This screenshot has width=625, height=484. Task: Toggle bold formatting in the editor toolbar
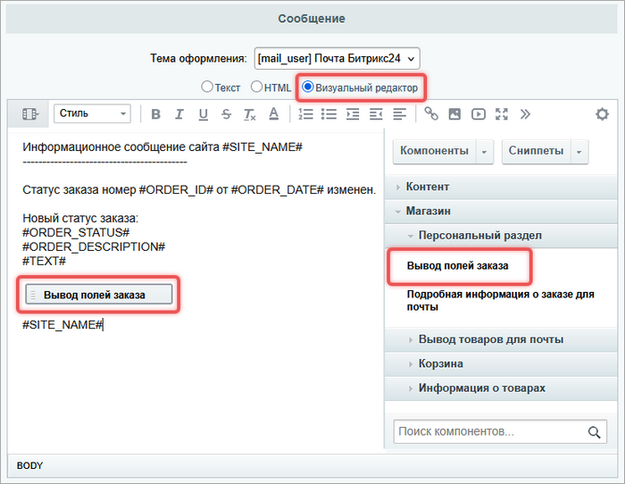pos(156,114)
